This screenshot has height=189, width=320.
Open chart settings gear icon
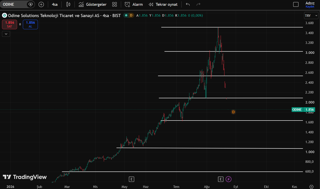tap(311, 187)
